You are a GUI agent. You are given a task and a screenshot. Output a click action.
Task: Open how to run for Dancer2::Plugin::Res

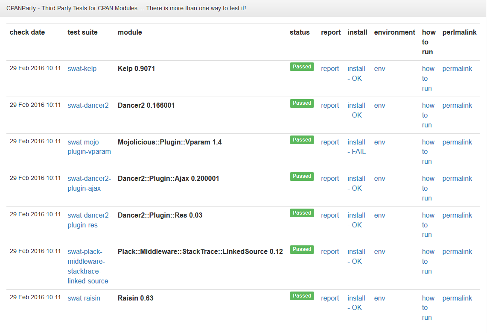coord(428,225)
